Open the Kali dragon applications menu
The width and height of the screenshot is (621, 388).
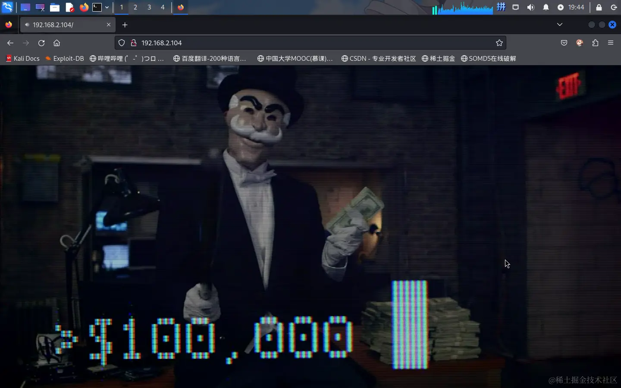pyautogui.click(x=7, y=7)
